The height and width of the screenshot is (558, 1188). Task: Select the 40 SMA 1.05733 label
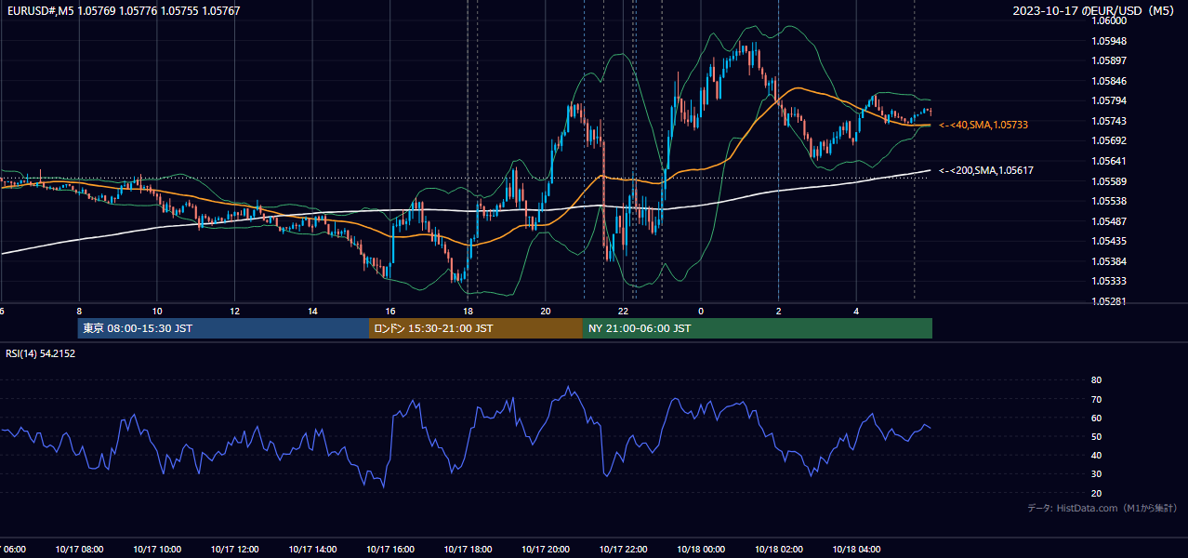(983, 125)
